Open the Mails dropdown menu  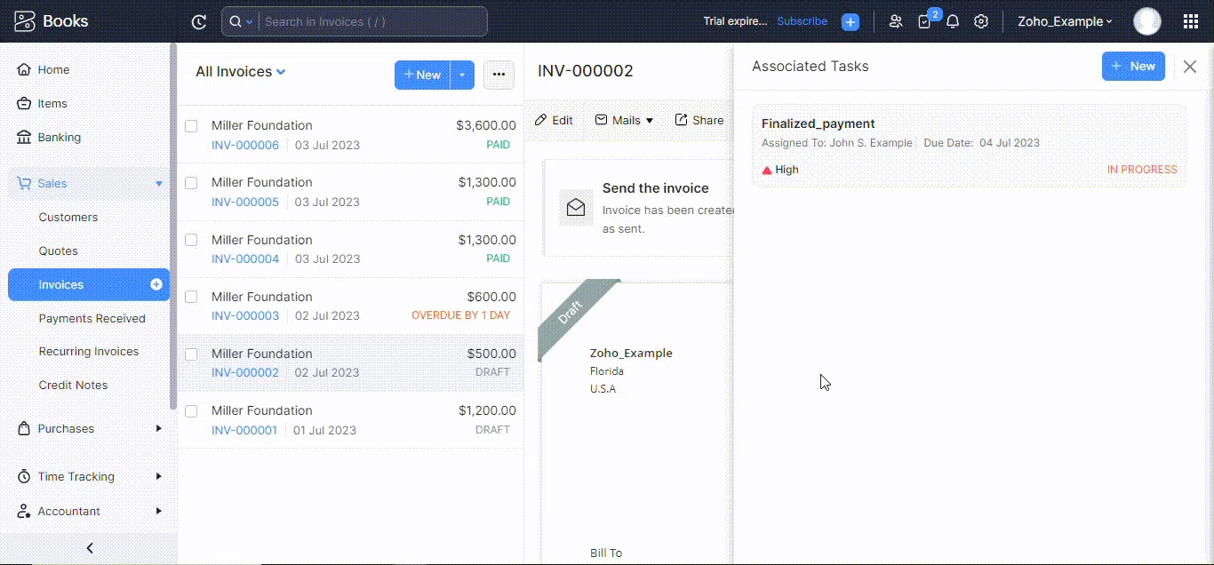[625, 120]
